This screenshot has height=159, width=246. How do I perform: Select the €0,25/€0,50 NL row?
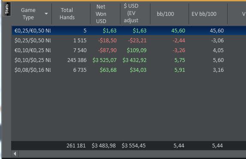[x=129, y=30]
